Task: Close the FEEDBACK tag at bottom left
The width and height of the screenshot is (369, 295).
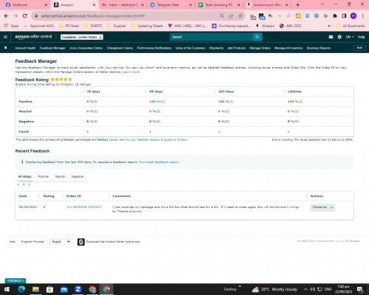Action: [x=24, y=281]
